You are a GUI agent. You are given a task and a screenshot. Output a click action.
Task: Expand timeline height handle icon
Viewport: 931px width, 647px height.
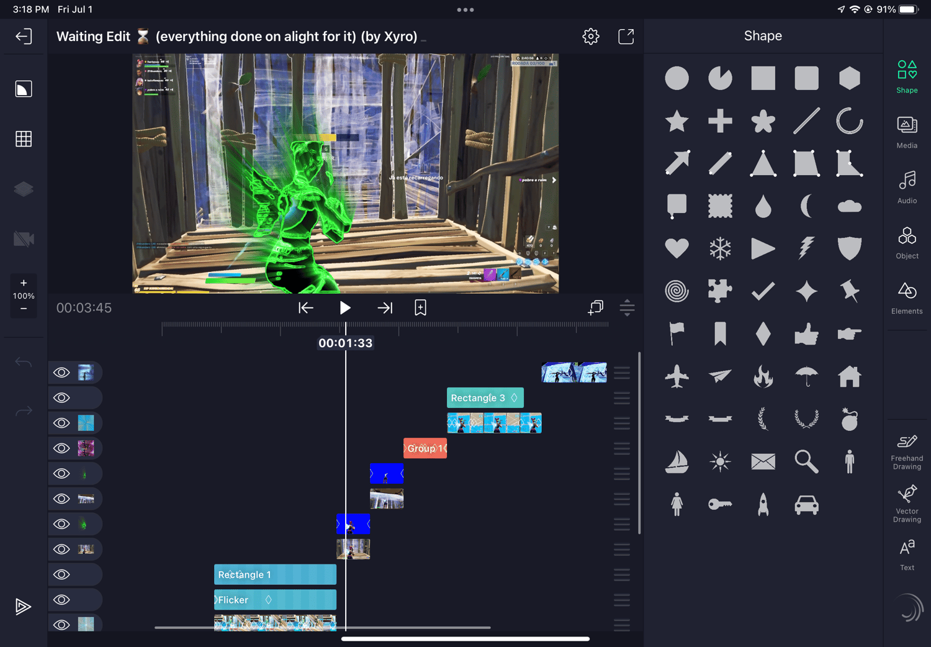[627, 307]
